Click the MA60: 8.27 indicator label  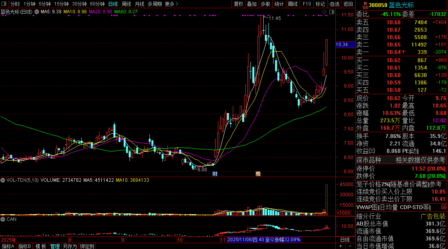click(126, 12)
